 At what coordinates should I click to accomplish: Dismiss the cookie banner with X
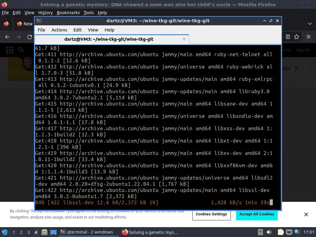tap(306, 214)
